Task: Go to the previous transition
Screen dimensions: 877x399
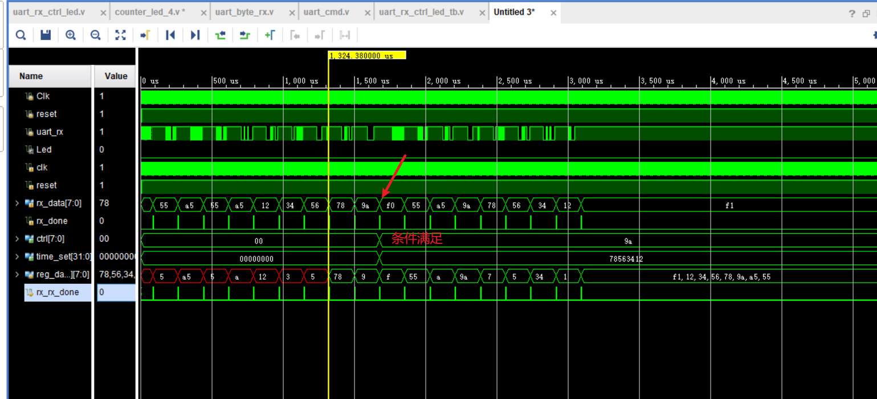Action: click(220, 35)
